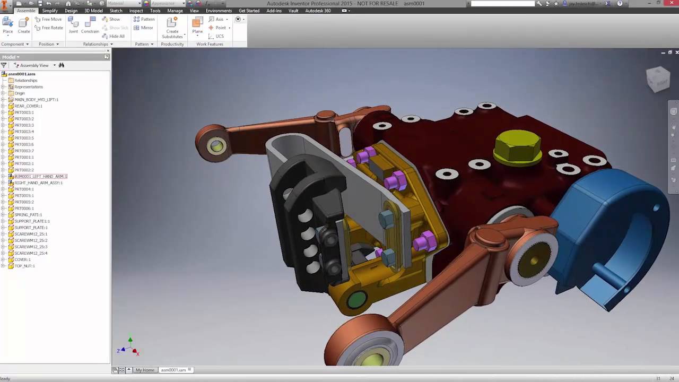Click the favorites star icon in the title bar
679x382 pixels.
coord(556,4)
